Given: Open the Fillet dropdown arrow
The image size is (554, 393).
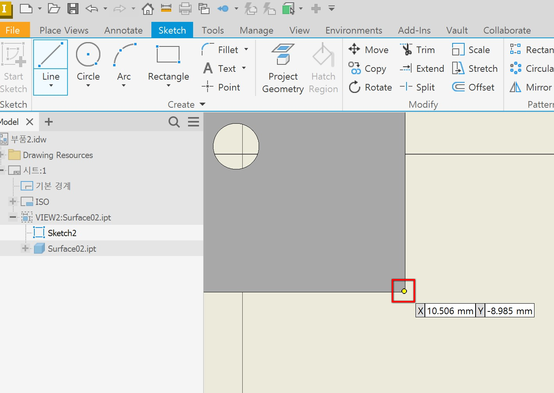Looking at the screenshot, I should [246, 50].
